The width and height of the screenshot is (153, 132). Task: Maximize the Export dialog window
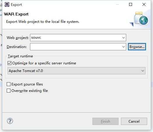coord(131,4)
